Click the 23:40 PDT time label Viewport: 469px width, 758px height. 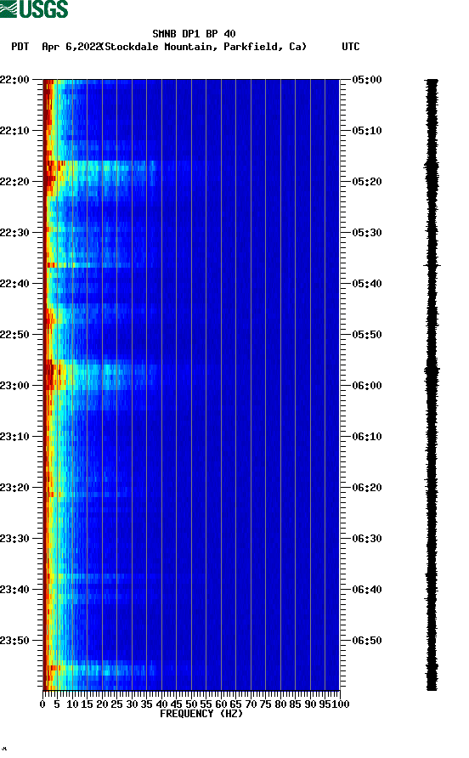click(14, 590)
